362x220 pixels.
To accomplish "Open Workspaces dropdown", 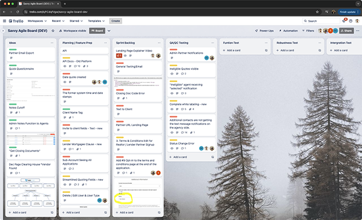I will (x=37, y=21).
